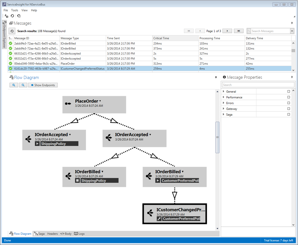Image resolution: width=298 pixels, height=245 pixels.
Task: Click the event icon on the ICustomerChangedPr... node
Action: 150,213
